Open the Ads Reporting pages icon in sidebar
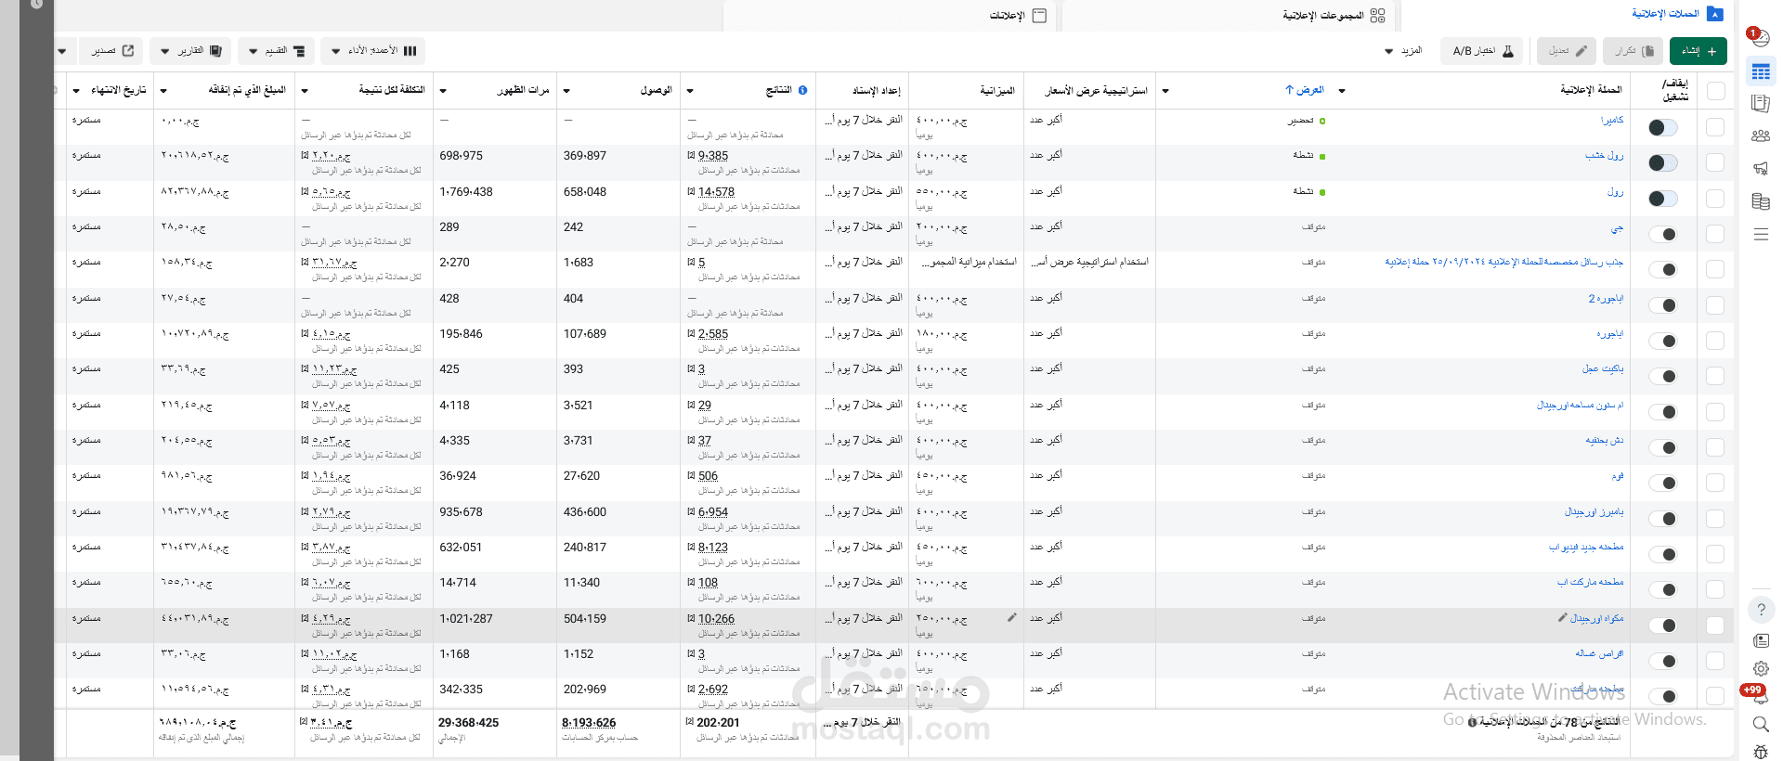This screenshot has height=761, width=1783. tap(1760, 103)
